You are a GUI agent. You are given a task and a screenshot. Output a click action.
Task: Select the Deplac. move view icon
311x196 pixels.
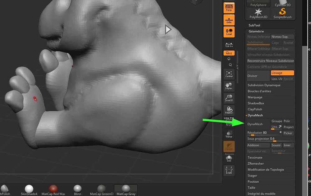coord(229,86)
